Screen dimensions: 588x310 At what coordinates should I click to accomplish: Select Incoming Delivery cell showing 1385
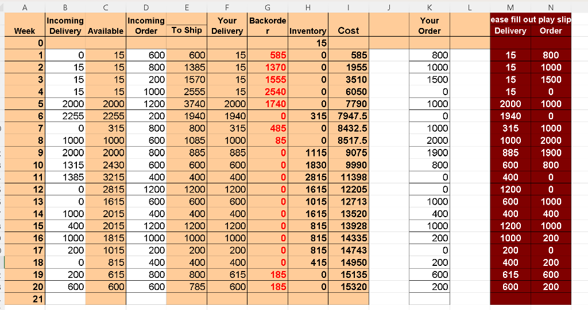pos(65,177)
